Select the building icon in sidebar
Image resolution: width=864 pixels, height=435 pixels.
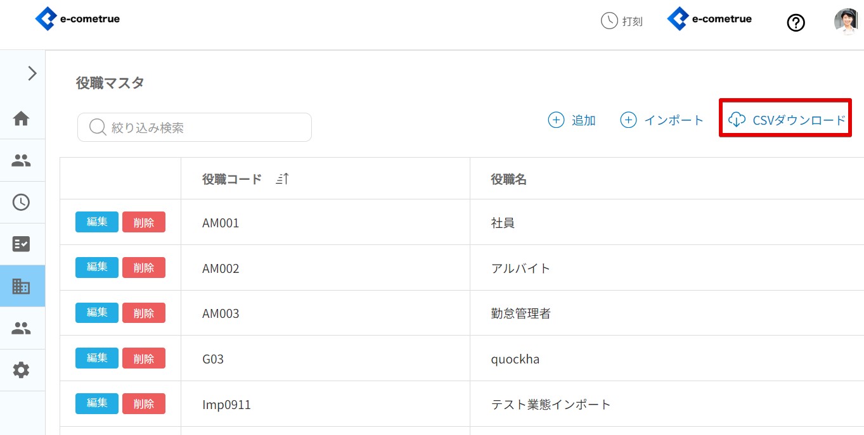tap(22, 286)
